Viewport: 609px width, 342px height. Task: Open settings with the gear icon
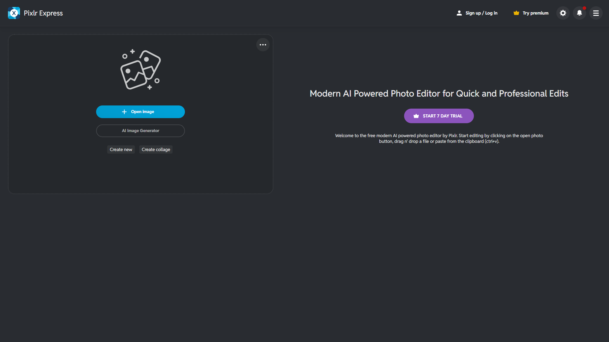coord(563,13)
